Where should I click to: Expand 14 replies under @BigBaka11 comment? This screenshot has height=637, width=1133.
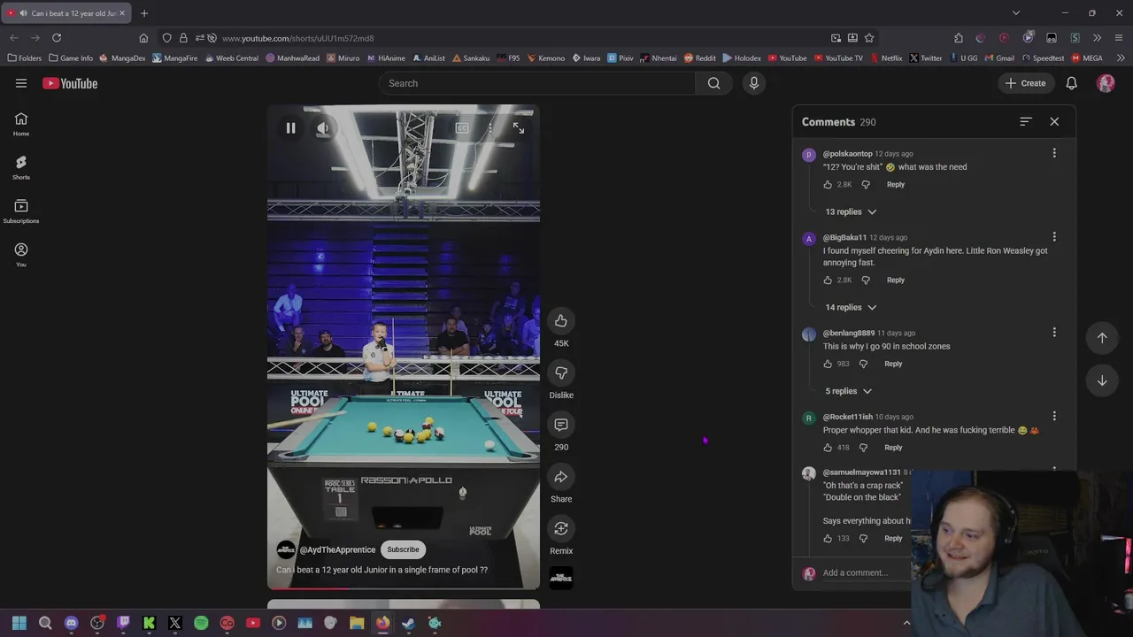[851, 307]
